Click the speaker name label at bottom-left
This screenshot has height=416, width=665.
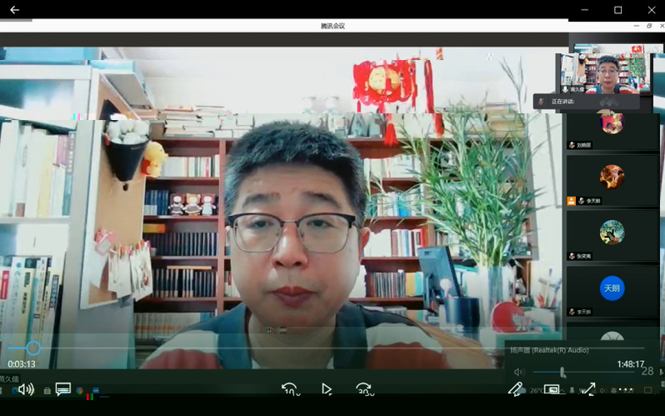coord(9,378)
